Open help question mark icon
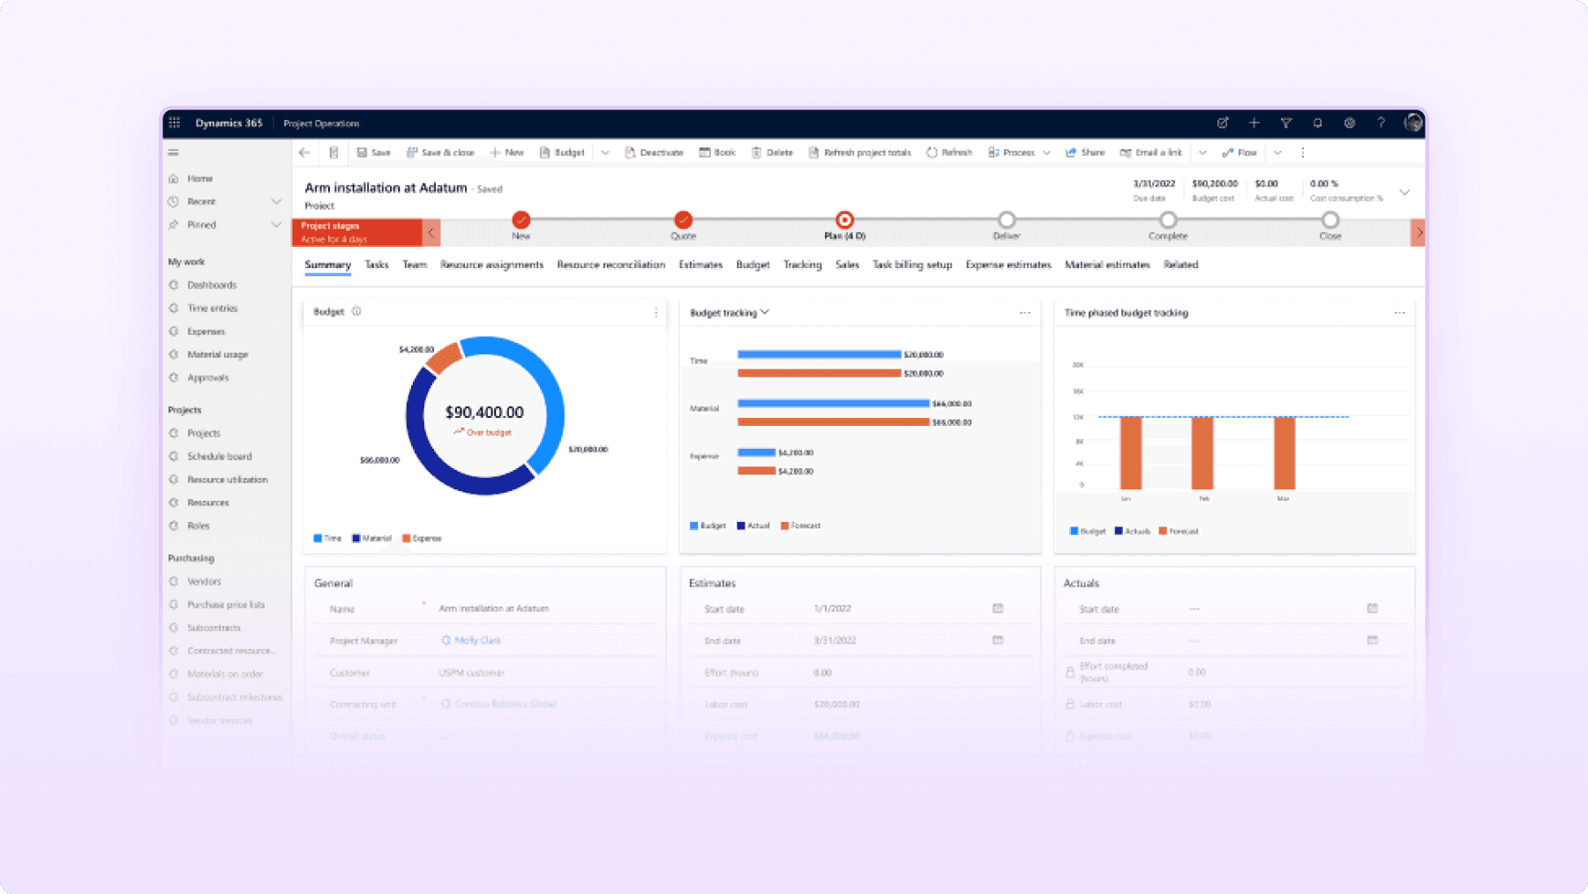 tap(1381, 123)
